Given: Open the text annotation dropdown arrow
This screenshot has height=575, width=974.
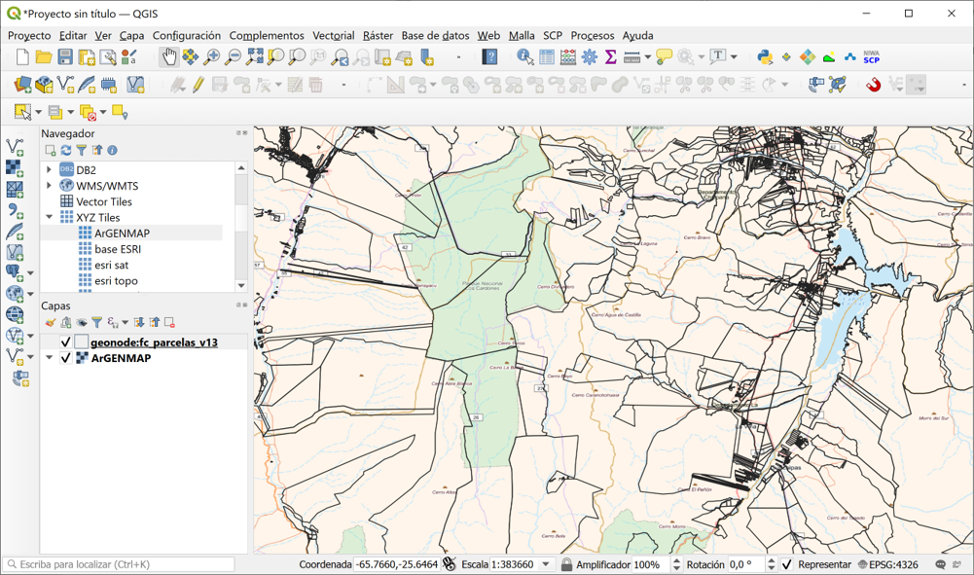Looking at the screenshot, I should point(734,57).
